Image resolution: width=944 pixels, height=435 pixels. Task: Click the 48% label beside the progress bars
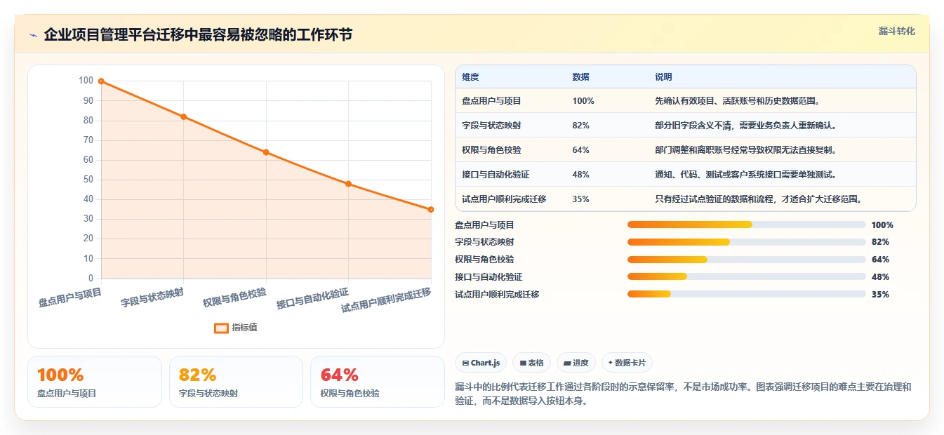(880, 277)
